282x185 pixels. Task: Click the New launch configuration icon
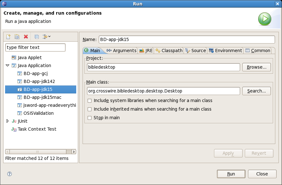[x=9, y=37]
